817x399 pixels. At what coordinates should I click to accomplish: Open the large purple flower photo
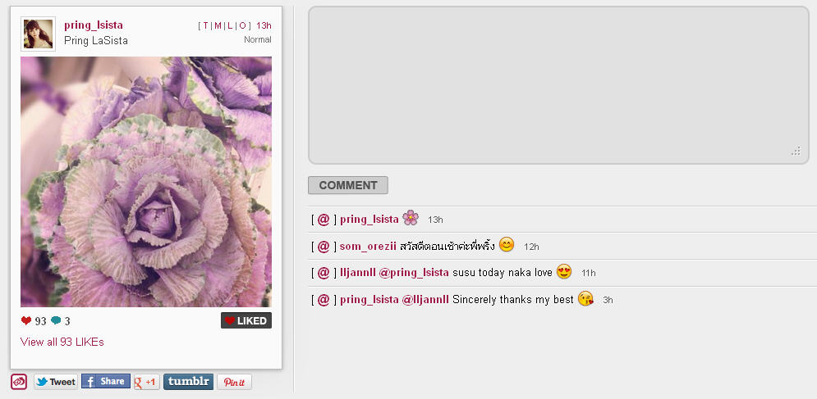[x=146, y=182]
